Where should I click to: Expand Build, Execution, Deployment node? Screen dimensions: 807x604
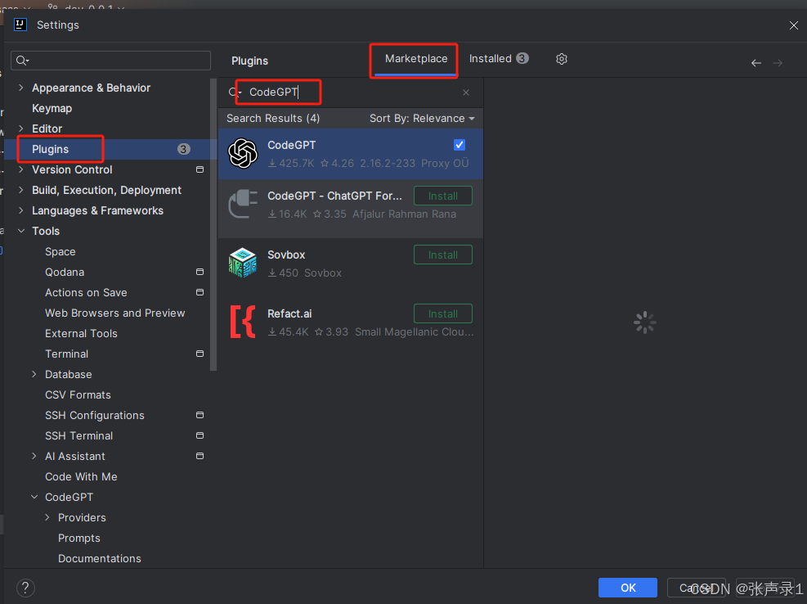click(21, 190)
